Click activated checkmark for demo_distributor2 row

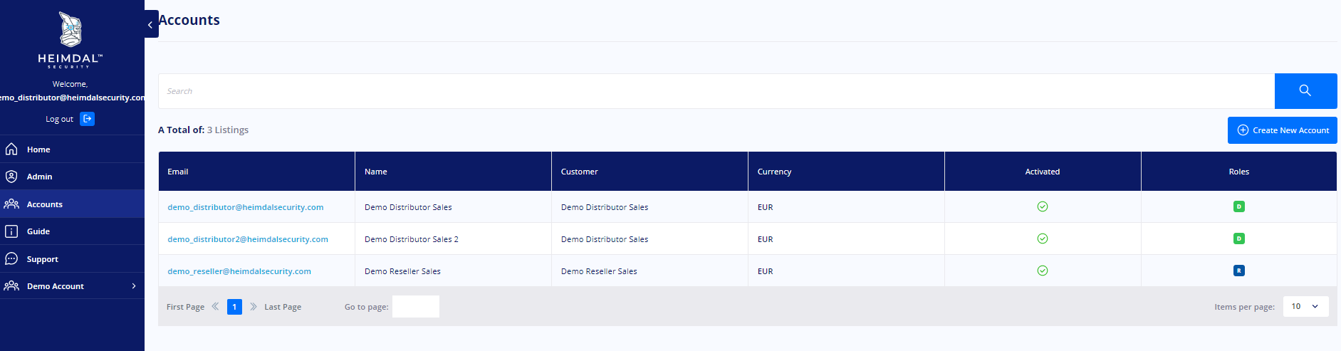(x=1043, y=239)
